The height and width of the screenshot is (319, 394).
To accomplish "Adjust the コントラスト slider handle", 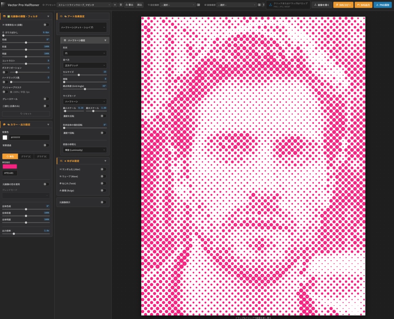I will 26,64.
